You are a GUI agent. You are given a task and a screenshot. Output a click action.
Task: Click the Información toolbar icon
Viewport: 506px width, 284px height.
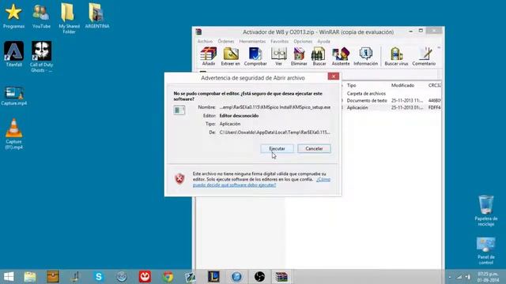point(365,56)
